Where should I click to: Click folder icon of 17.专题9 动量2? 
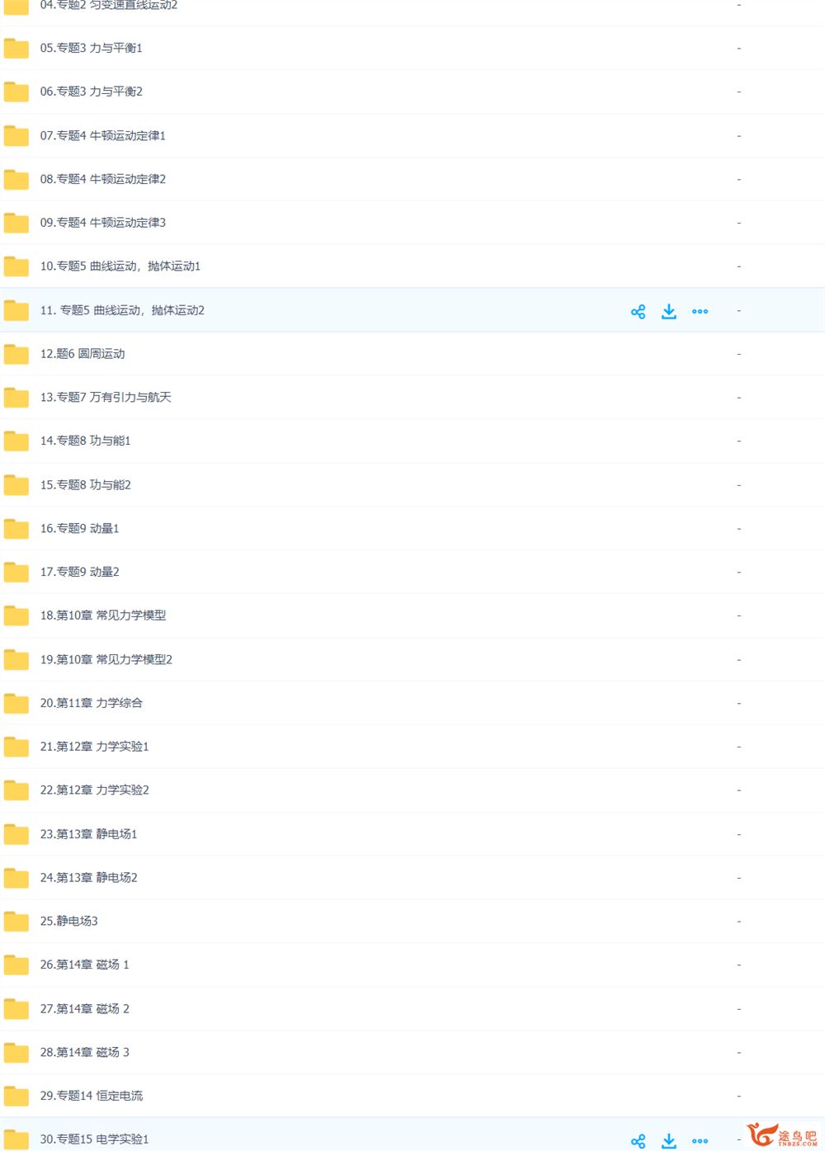(16, 572)
